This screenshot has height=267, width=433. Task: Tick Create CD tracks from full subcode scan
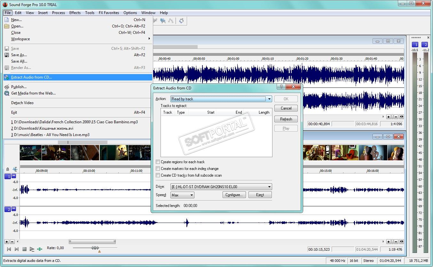(158, 175)
